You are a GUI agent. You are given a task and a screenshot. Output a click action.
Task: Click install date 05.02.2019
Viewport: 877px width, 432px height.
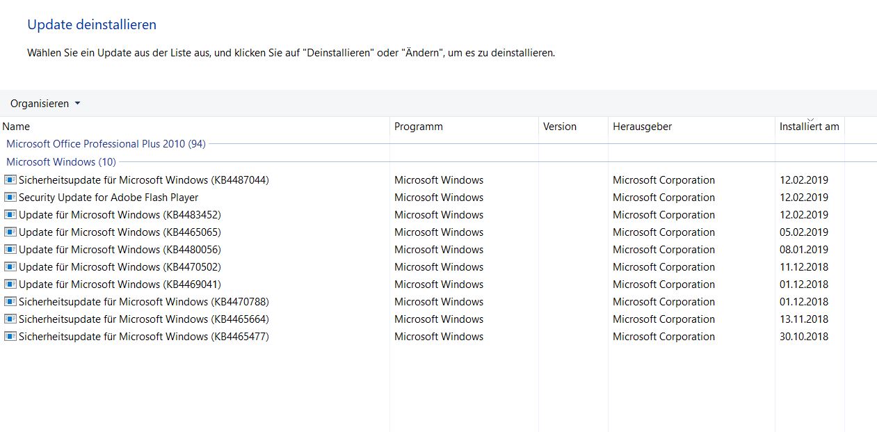click(804, 232)
